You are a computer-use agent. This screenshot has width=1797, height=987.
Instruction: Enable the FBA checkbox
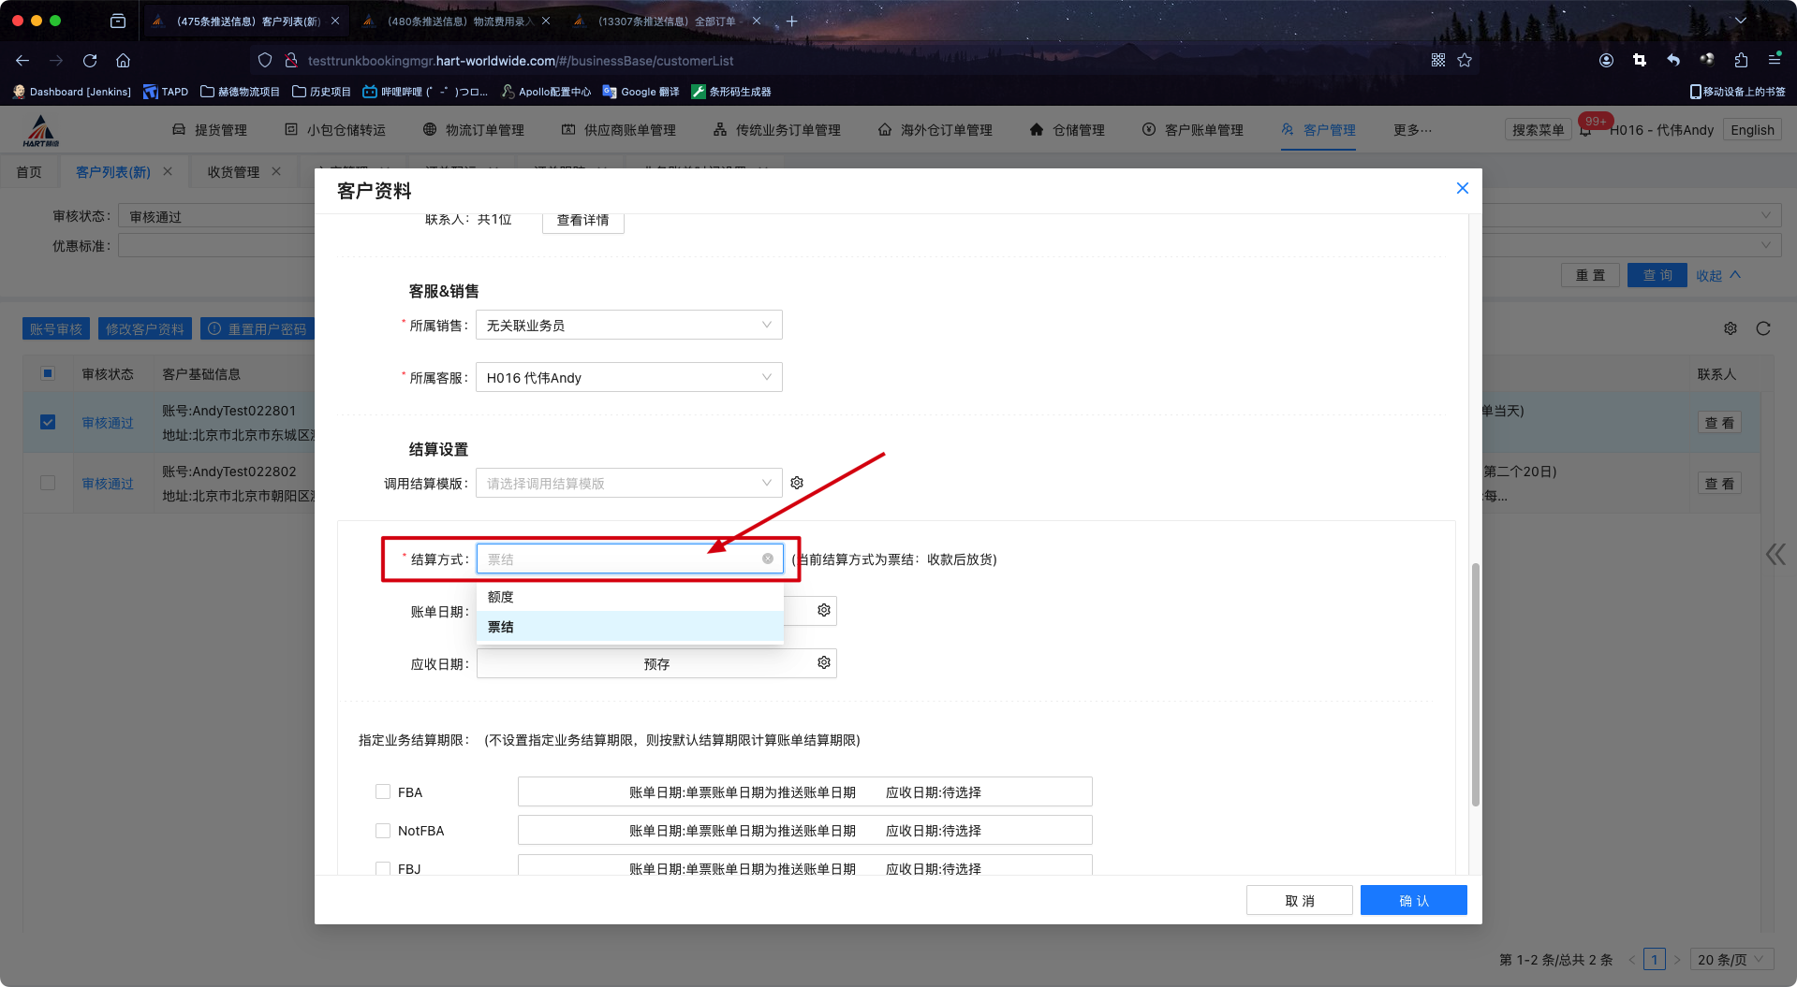click(383, 791)
